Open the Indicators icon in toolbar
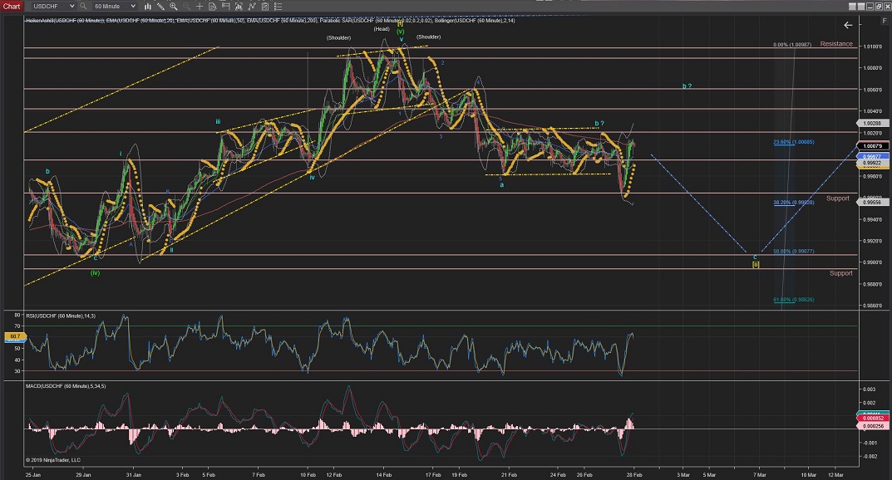 tap(239, 6)
